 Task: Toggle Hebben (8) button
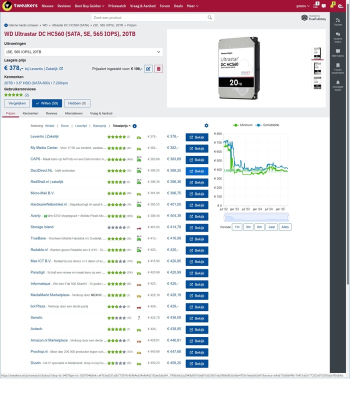pos(77,103)
